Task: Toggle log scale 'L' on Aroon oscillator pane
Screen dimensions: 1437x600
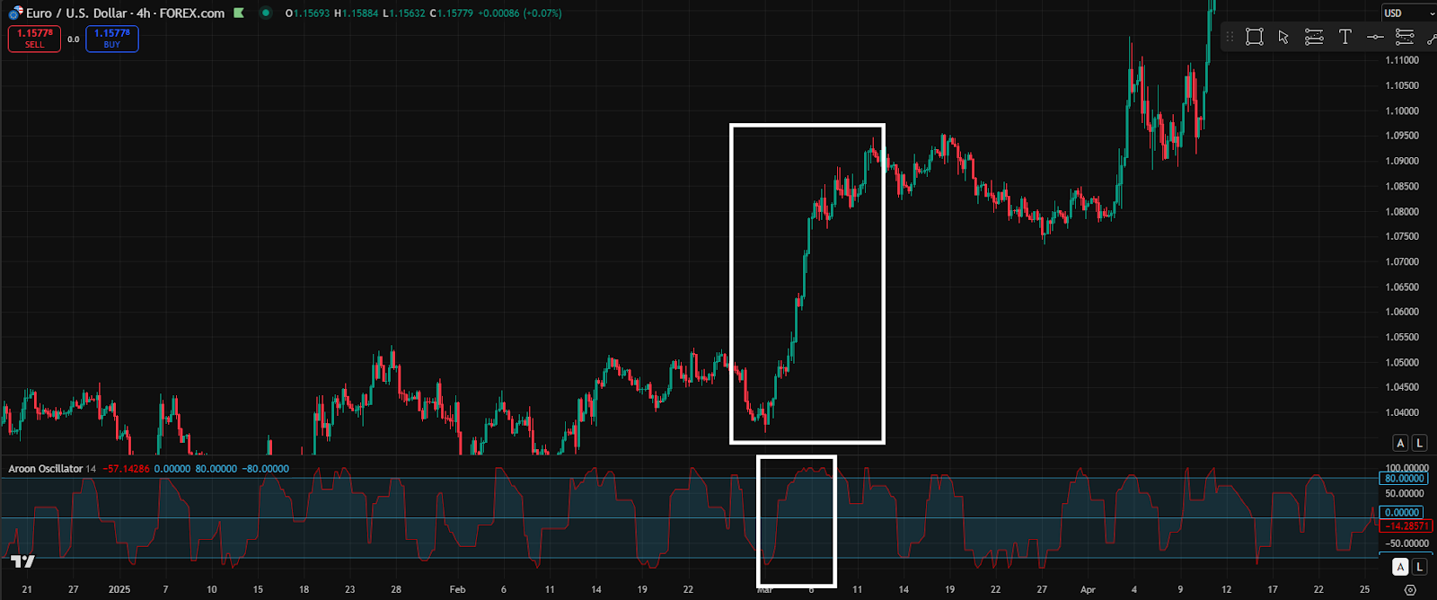Action: [x=1419, y=567]
